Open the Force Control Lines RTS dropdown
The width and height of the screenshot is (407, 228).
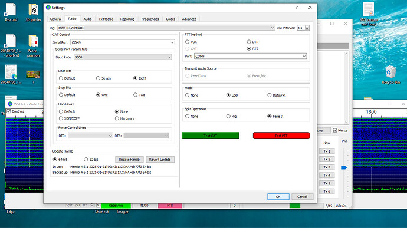(x=146, y=136)
